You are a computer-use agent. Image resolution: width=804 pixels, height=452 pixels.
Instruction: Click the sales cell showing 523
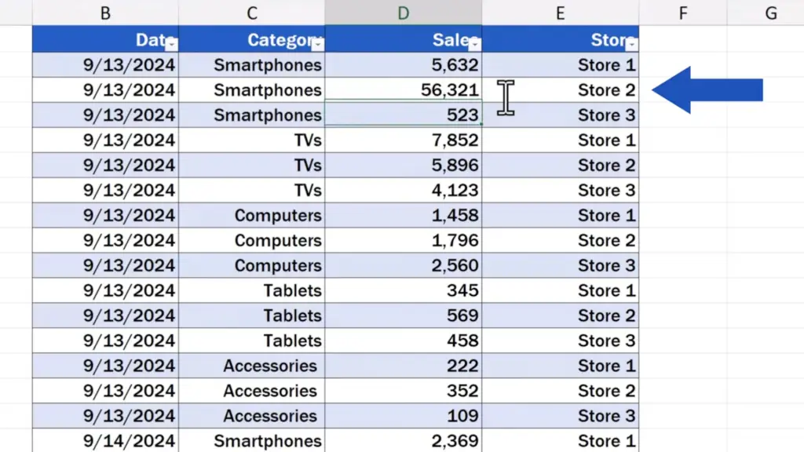coord(404,115)
